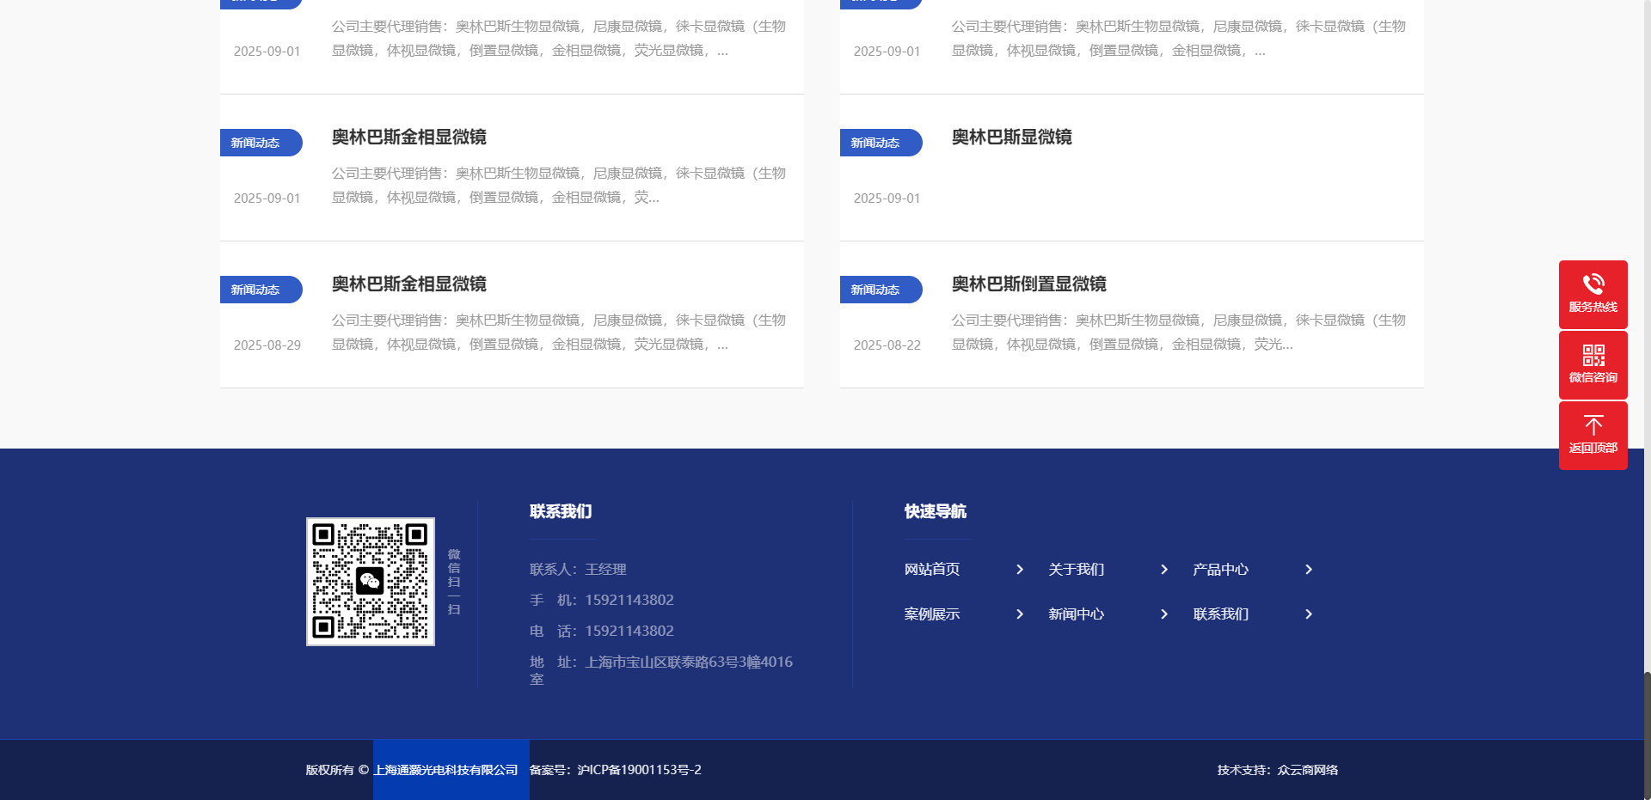Open the WeChat consultation QR icon
The height and width of the screenshot is (800, 1651).
pyautogui.click(x=1593, y=356)
